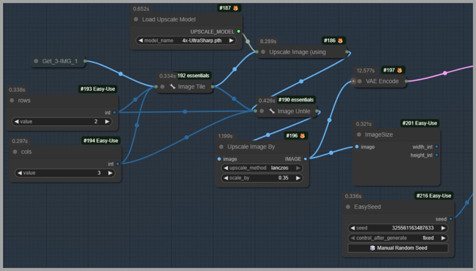Click the #201 Easy-Use badge label
Image resolution: width=476 pixels, height=271 pixels.
pos(419,123)
